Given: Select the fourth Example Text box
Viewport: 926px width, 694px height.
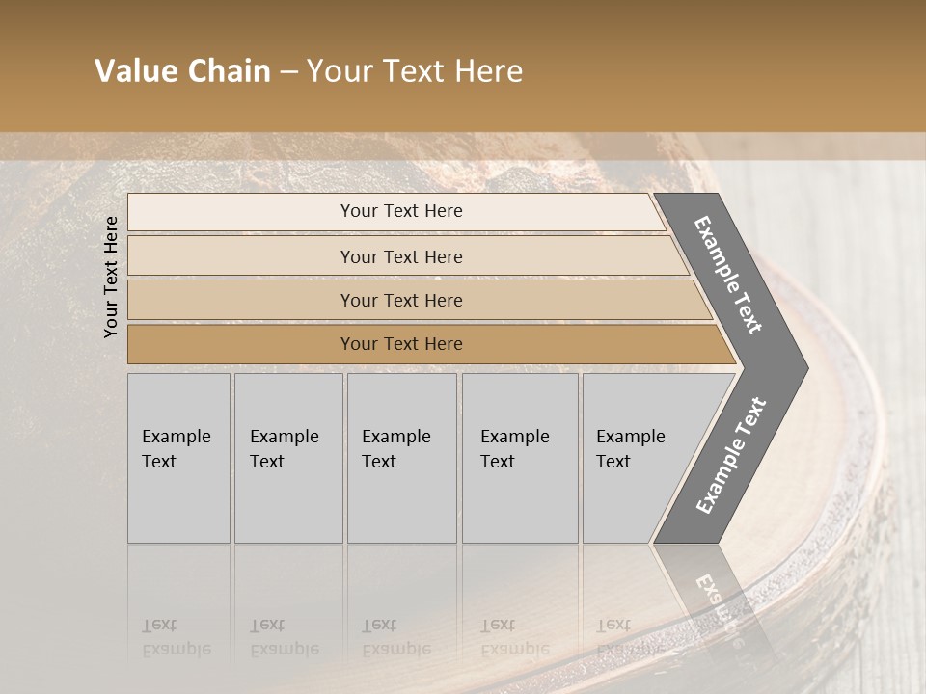Looking at the screenshot, I should (519, 458).
